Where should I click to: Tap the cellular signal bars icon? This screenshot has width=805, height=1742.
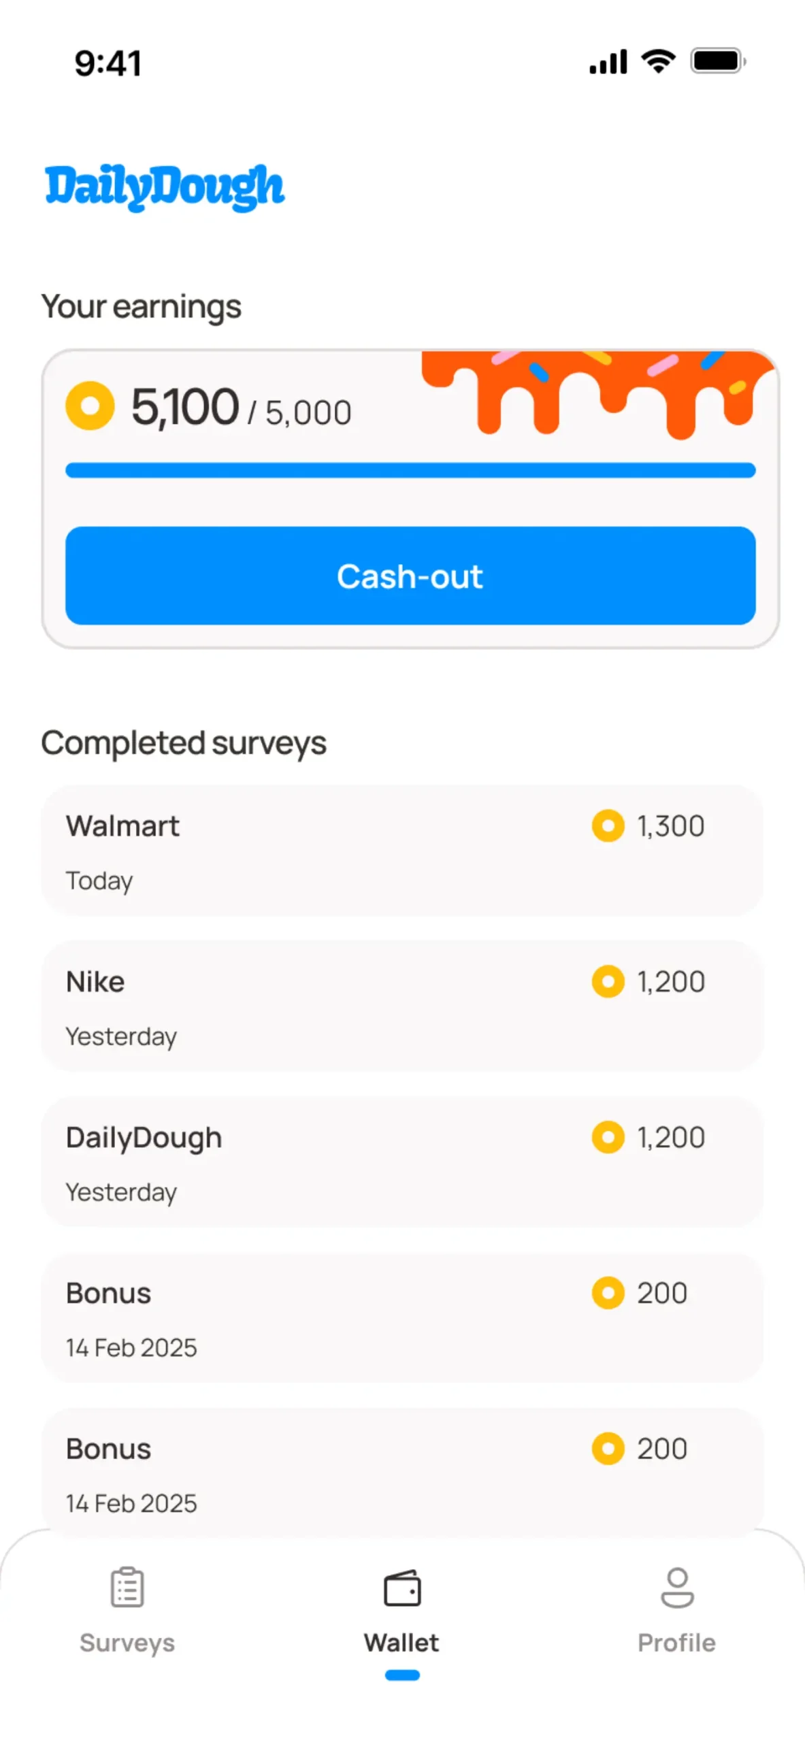click(x=608, y=62)
